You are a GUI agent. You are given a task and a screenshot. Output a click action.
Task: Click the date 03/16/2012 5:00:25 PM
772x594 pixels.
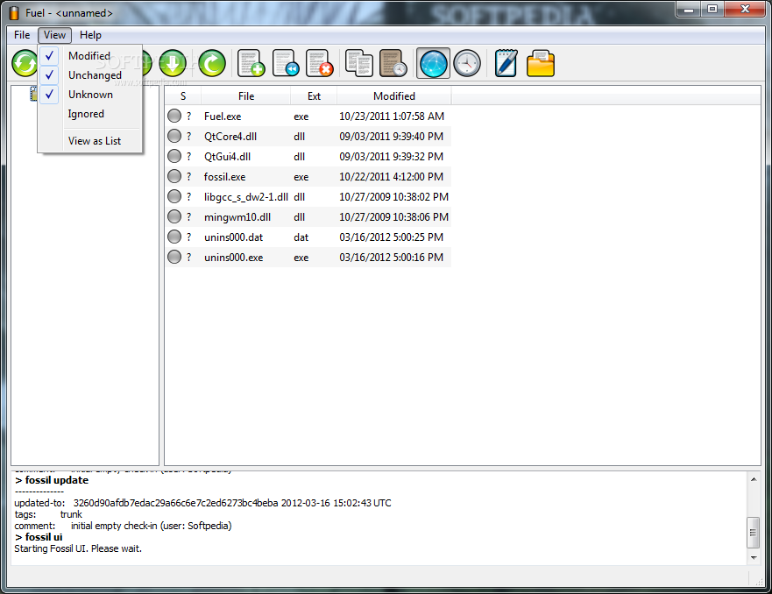click(392, 237)
